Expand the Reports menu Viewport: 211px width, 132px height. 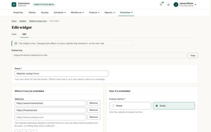(110, 13)
